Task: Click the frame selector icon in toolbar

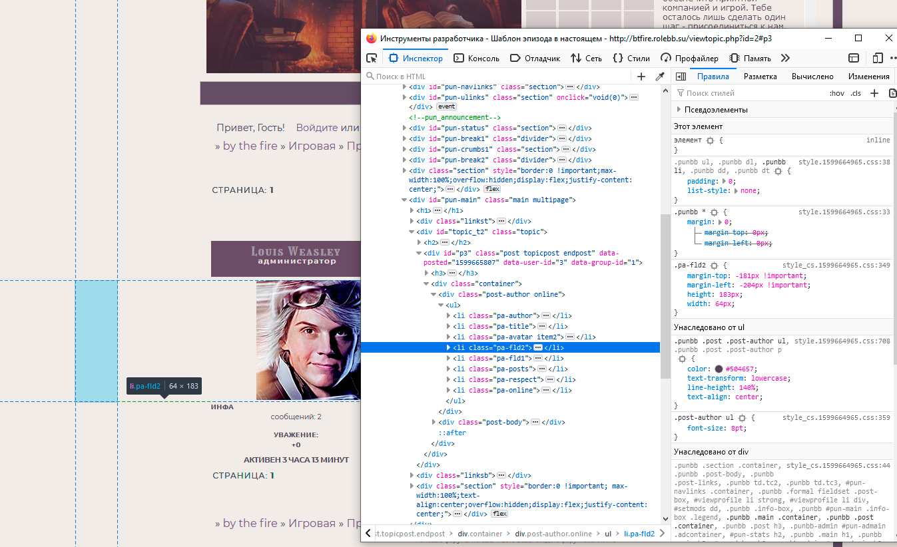Action: pyautogui.click(x=854, y=58)
